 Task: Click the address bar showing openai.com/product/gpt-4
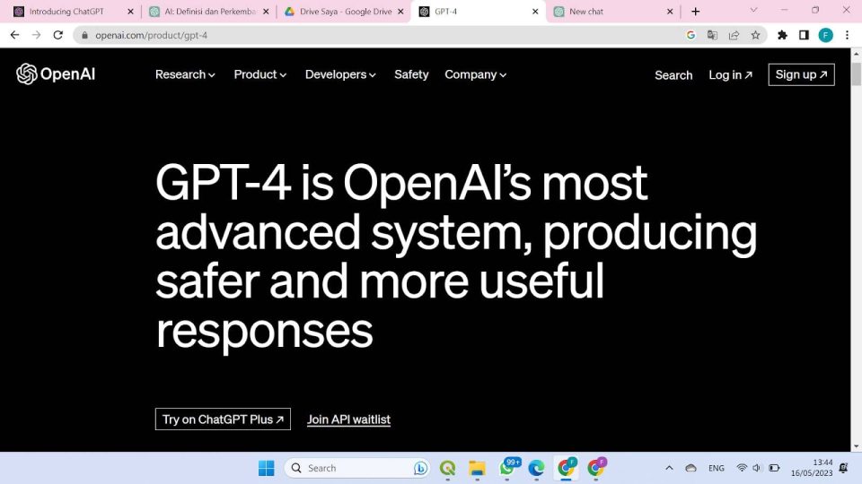pos(359,35)
